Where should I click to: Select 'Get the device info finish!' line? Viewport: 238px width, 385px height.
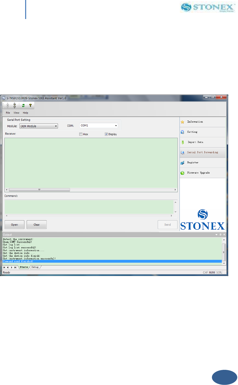pyautogui.click(x=22, y=256)
